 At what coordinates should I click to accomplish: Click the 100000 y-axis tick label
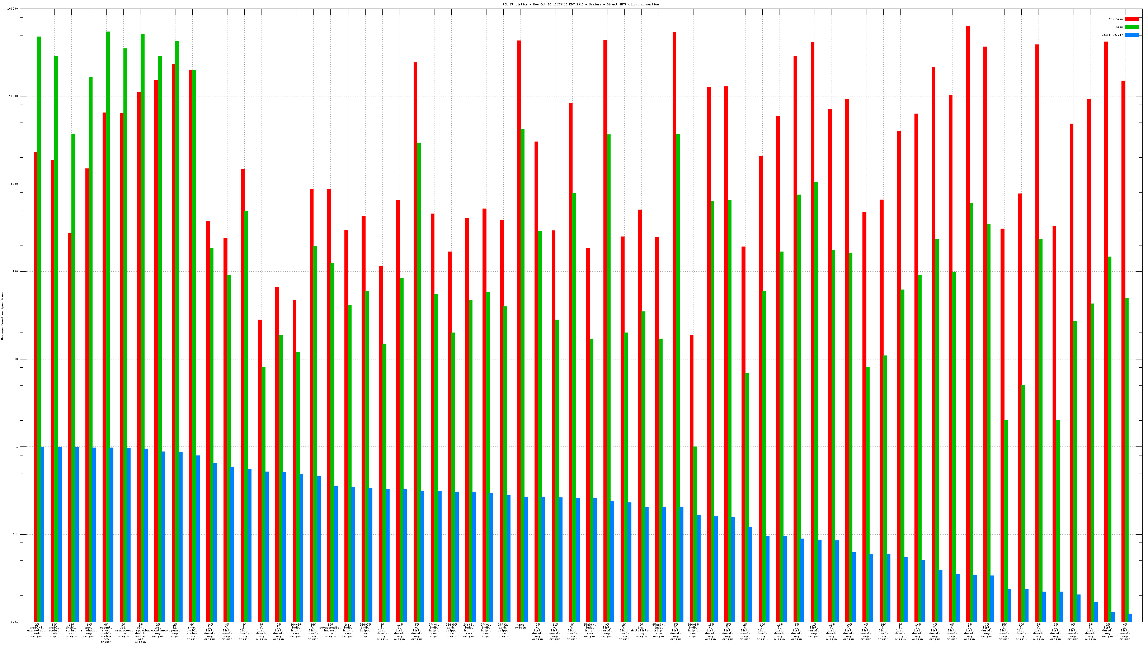tap(13, 9)
